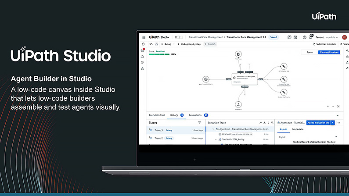The image size is (349, 196).
Task: Open the history clock icon in left sidebar
Action: click(x=142, y=62)
